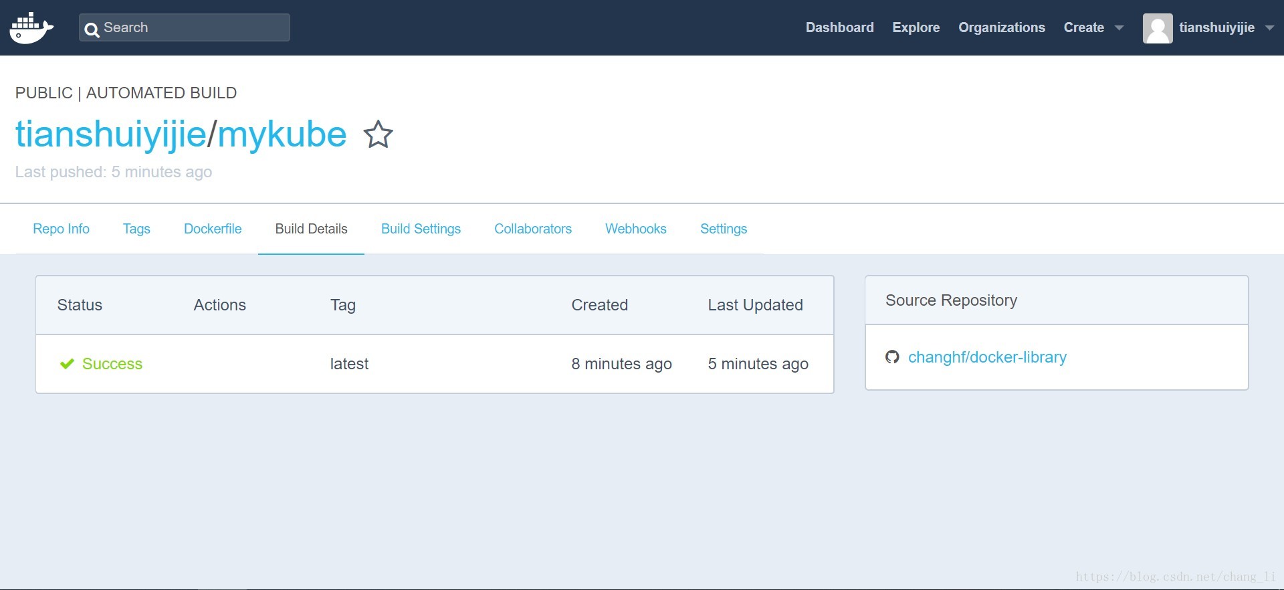Click the Tag column header
The image size is (1284, 590).
[342, 306]
